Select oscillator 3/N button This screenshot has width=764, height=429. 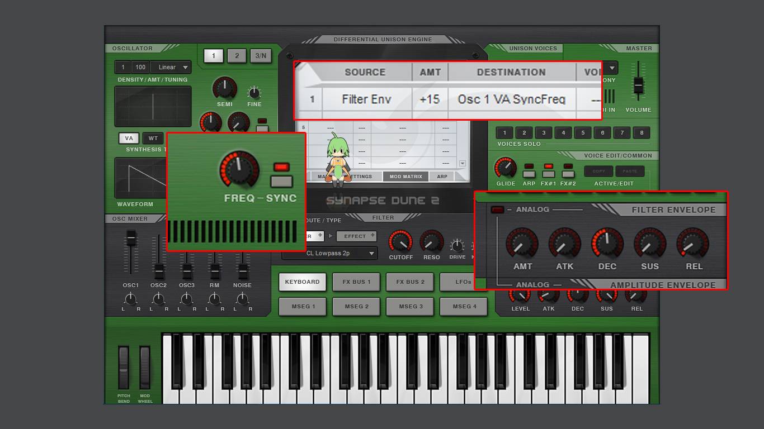pyautogui.click(x=261, y=56)
